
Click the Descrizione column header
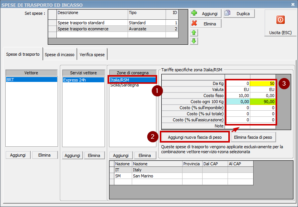[x=92, y=14]
